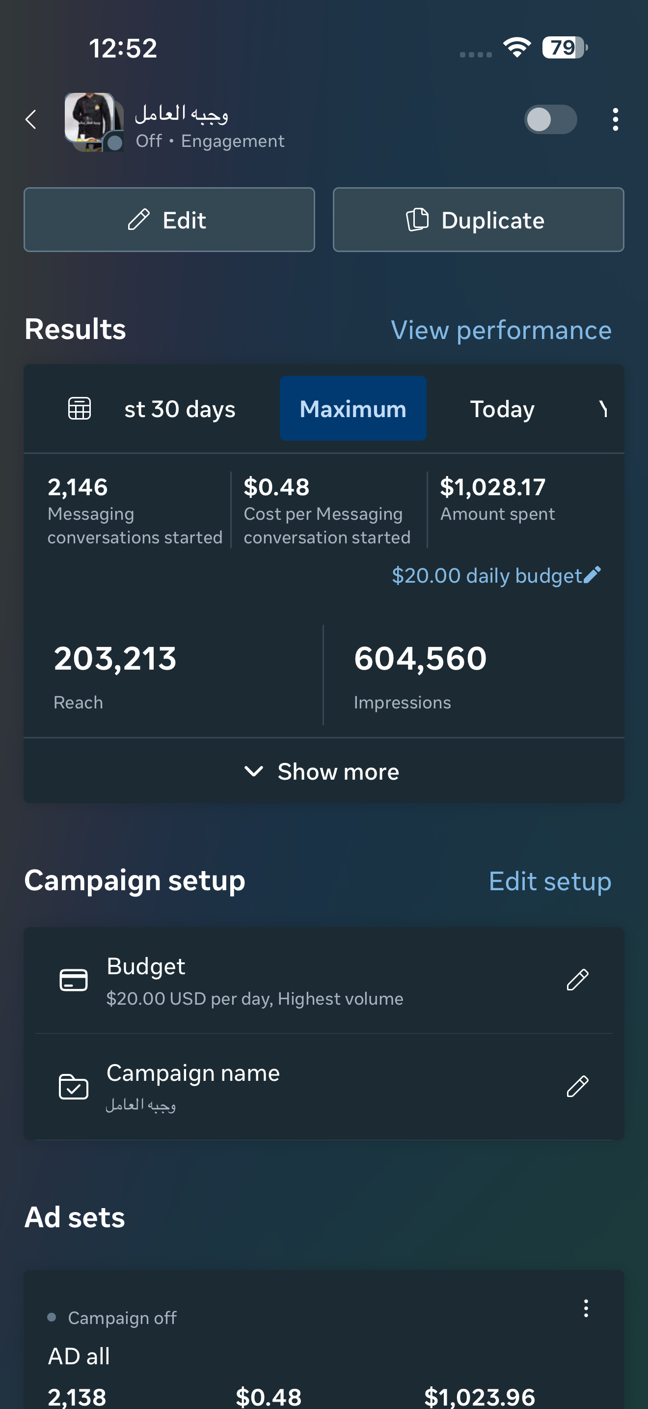
Task: Switch to the Today tab
Action: point(502,409)
